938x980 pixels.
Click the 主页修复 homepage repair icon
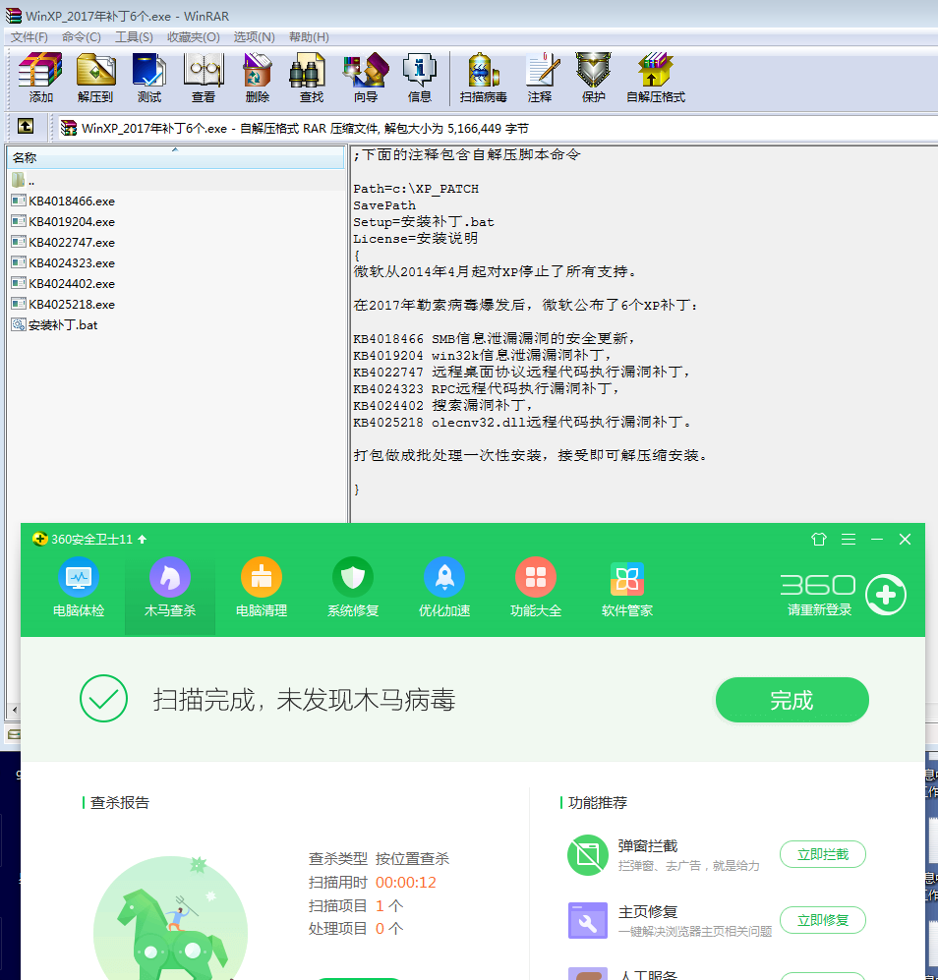coord(588,920)
